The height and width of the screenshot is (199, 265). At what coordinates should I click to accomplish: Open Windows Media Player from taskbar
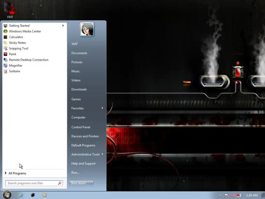(x=45, y=195)
